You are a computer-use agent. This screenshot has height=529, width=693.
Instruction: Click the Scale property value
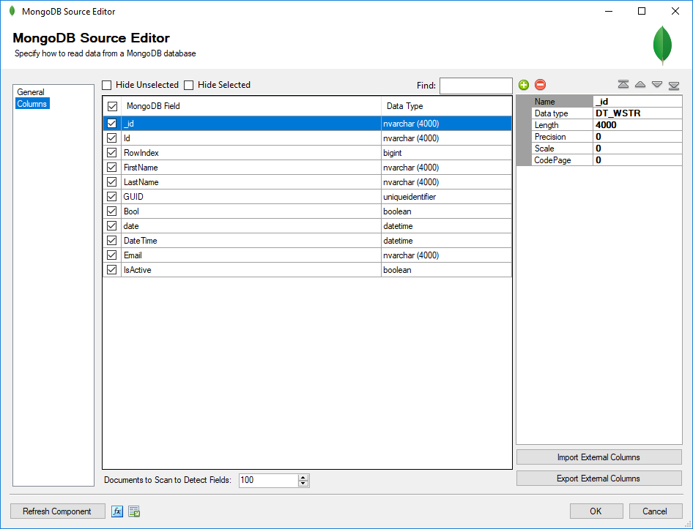(637, 149)
